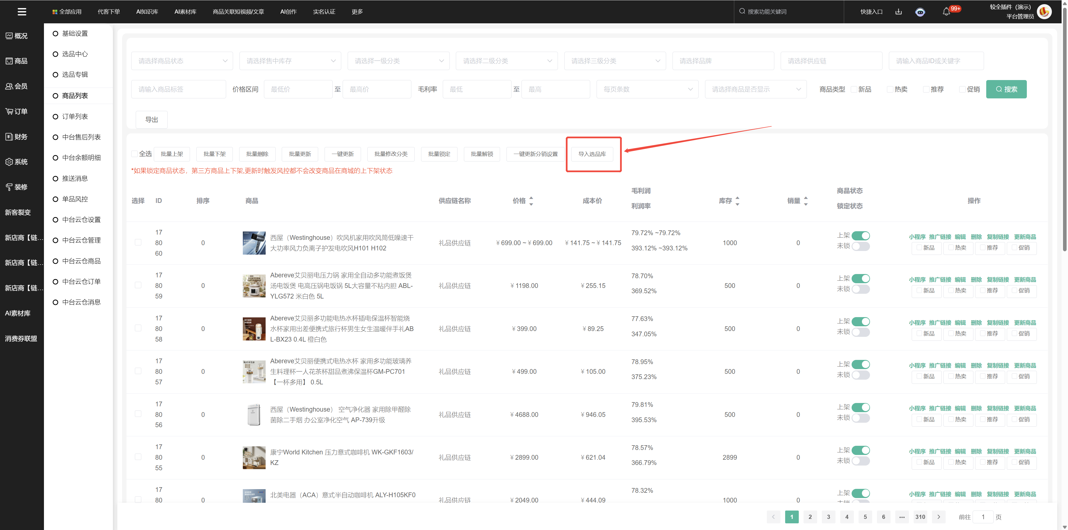Screen dimensions: 1068x530
Task: Expand the 每页条数 dropdown
Action: click(x=647, y=89)
